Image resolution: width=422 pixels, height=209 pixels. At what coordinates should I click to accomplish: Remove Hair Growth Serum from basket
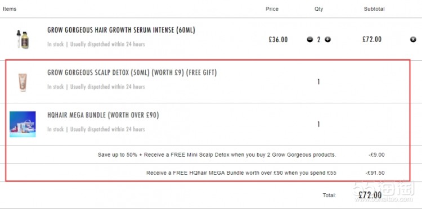pos(413,40)
